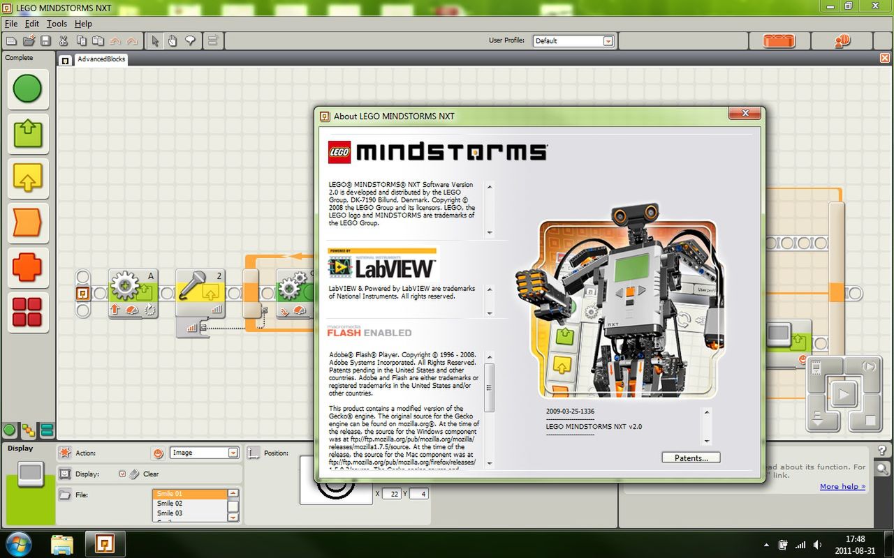Click file list scroll up arrow
Viewport: 894px width, 558px height.
coord(233,494)
